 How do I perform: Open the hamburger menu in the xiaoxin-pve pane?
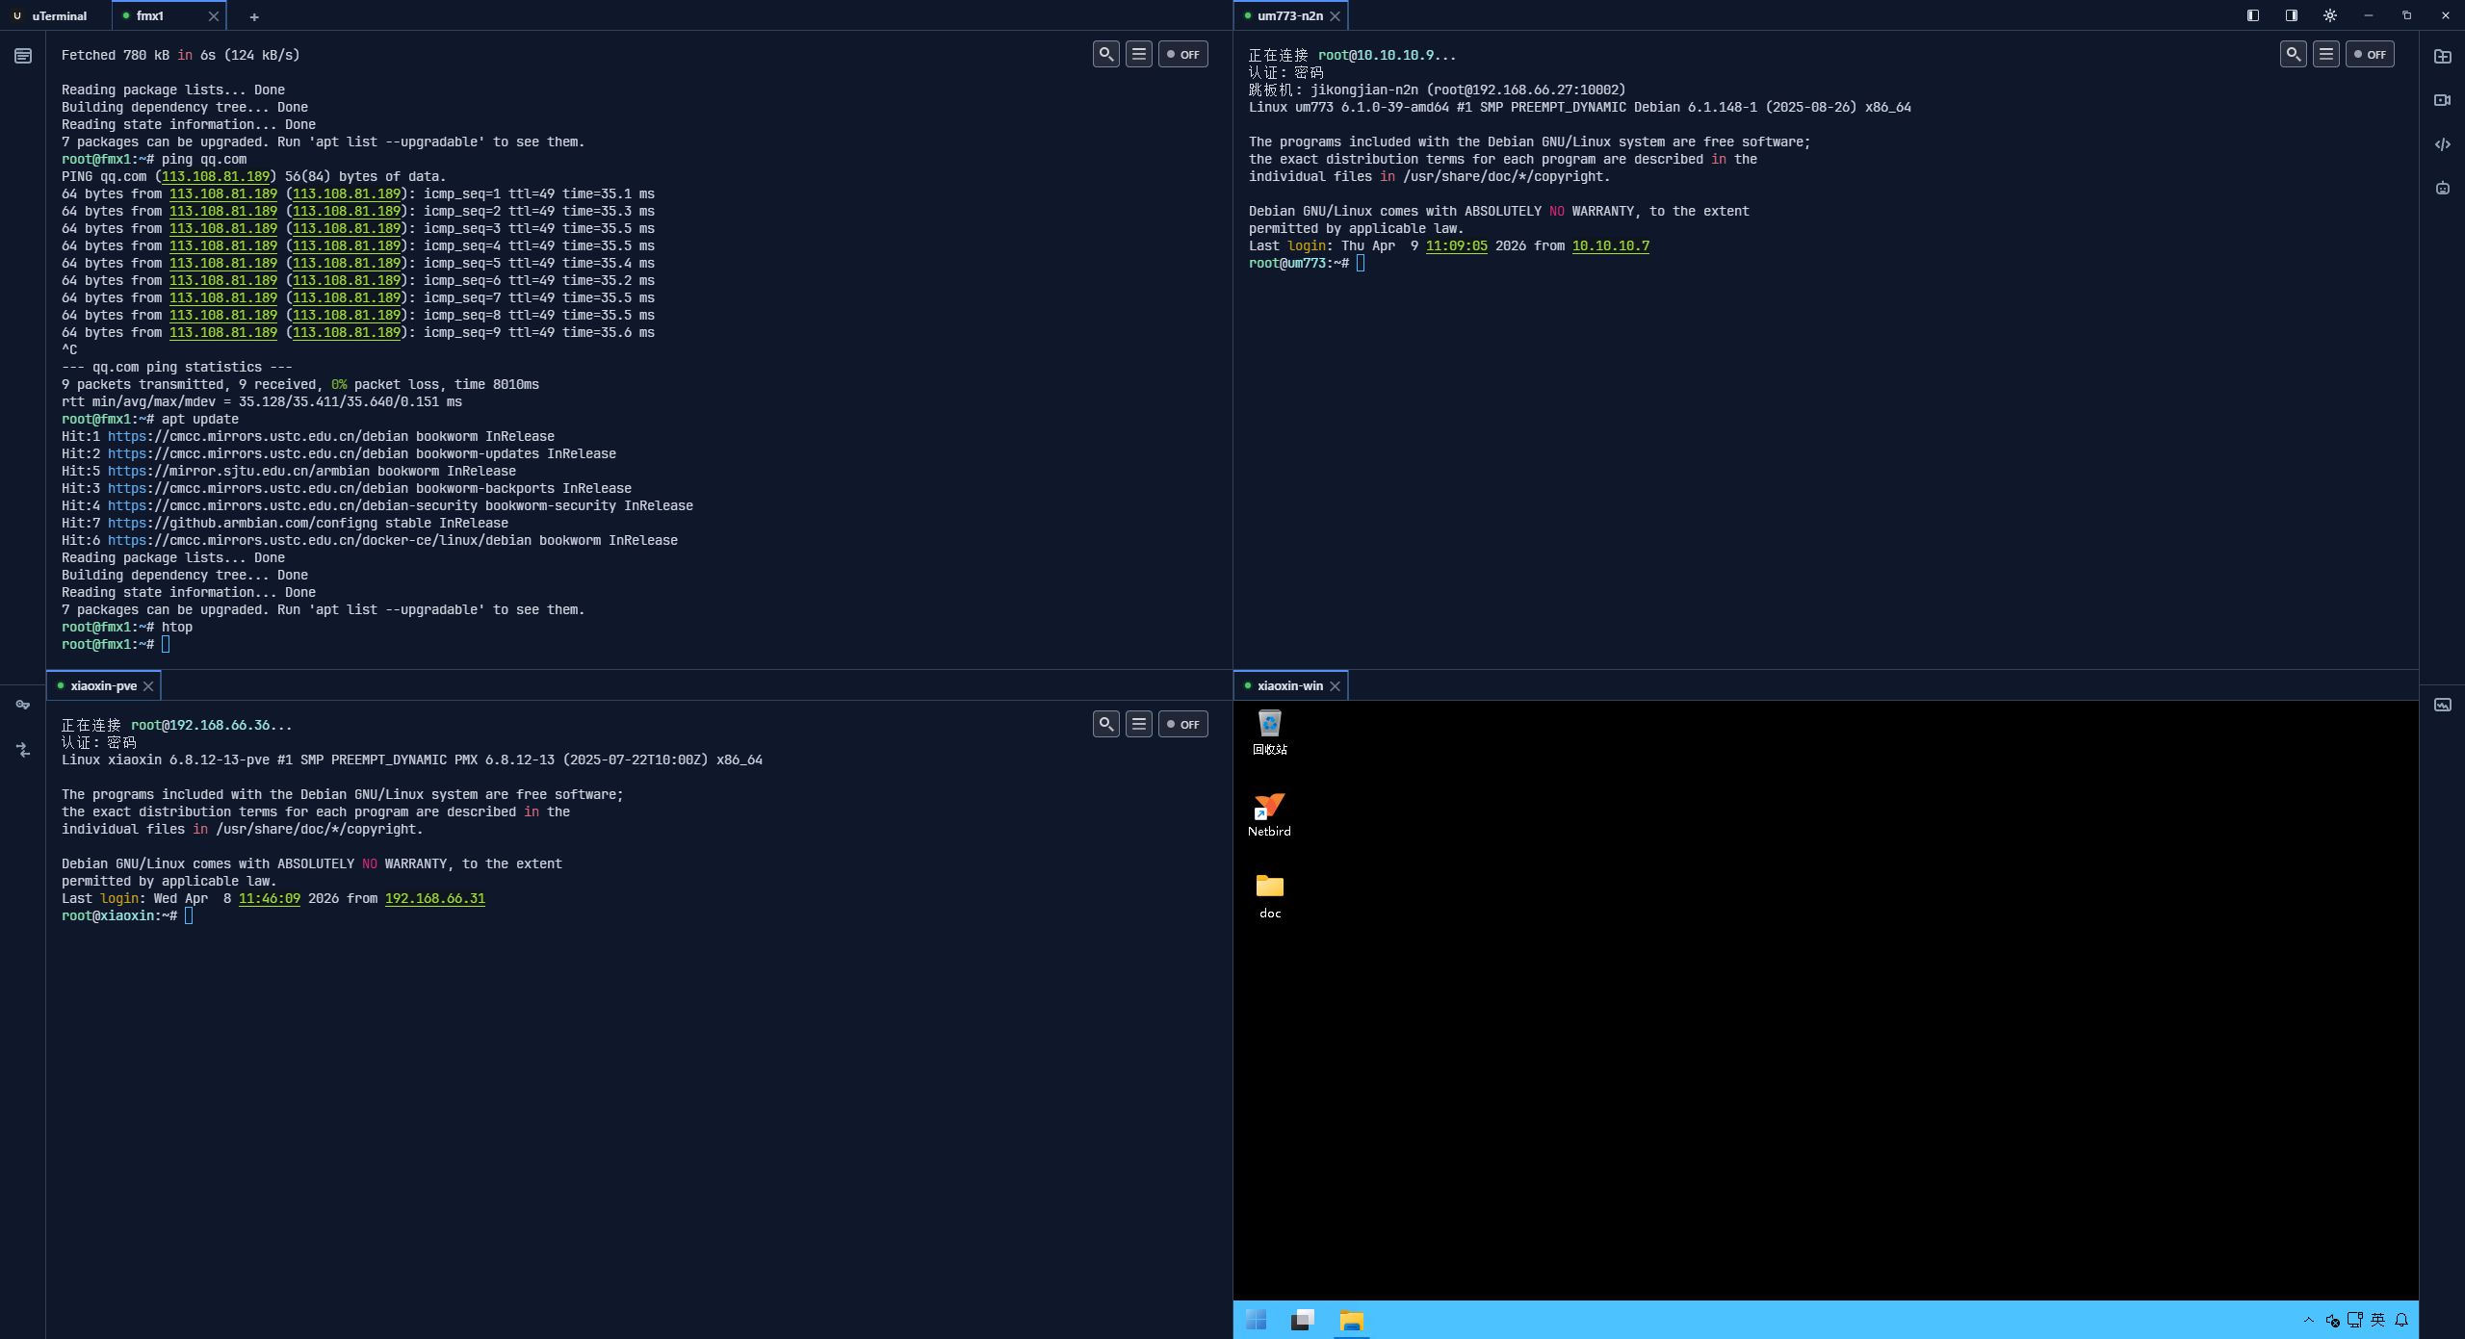(x=1139, y=724)
